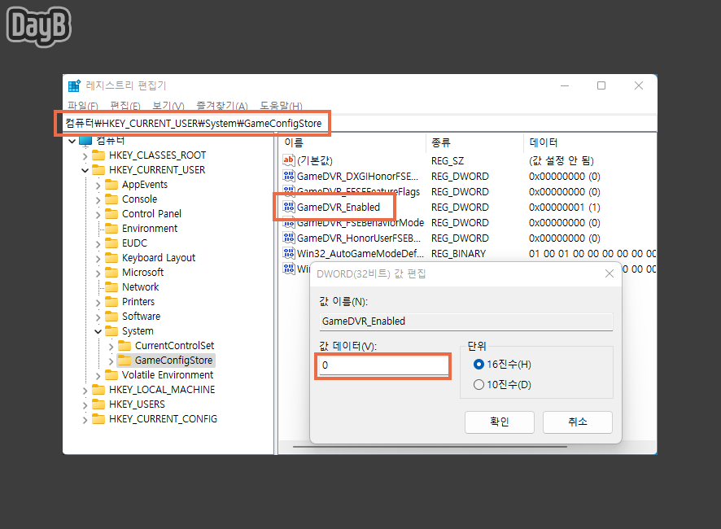This screenshot has width=721, height=529.
Task: Click the Control Panel folder icon
Action: [111, 213]
